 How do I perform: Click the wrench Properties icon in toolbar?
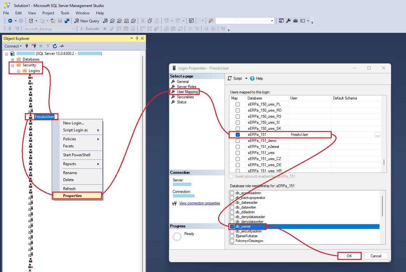[288, 21]
